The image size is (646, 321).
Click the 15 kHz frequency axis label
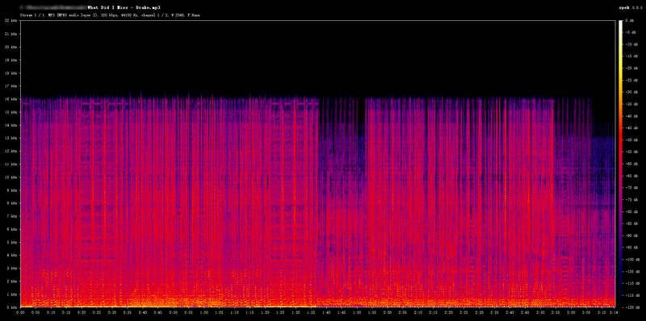[x=10, y=112]
